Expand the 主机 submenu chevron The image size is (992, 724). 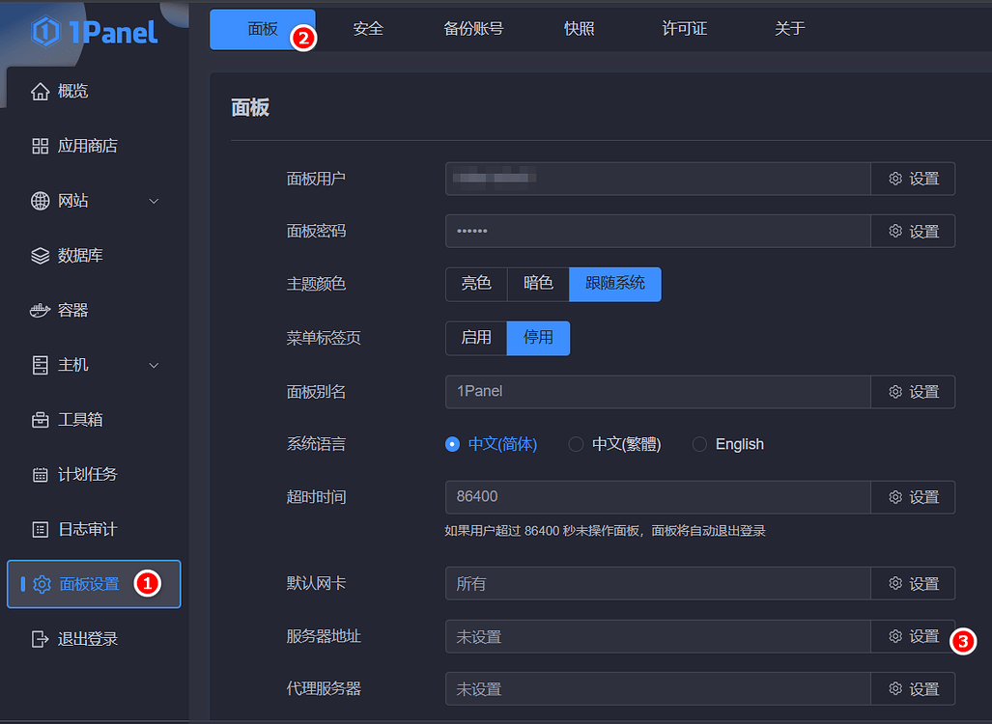154,366
